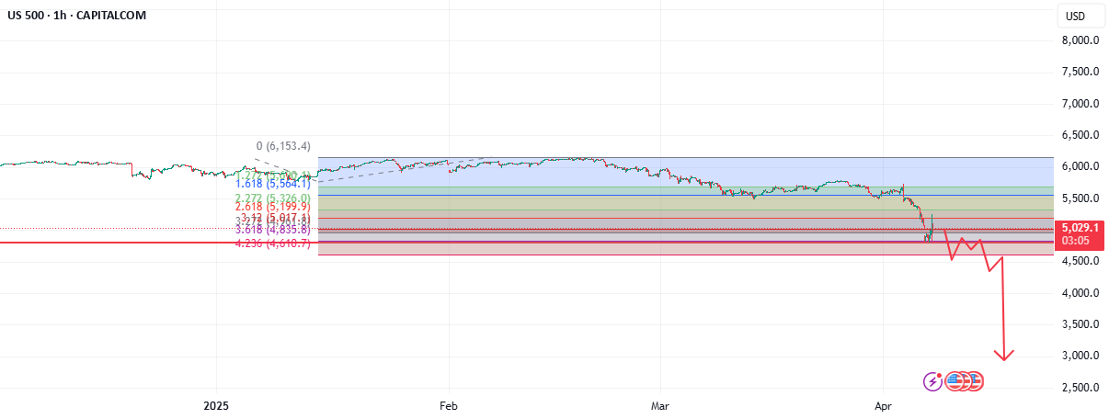1109x419 pixels.
Task: Click the Apr label on time axis
Action: 883,405
